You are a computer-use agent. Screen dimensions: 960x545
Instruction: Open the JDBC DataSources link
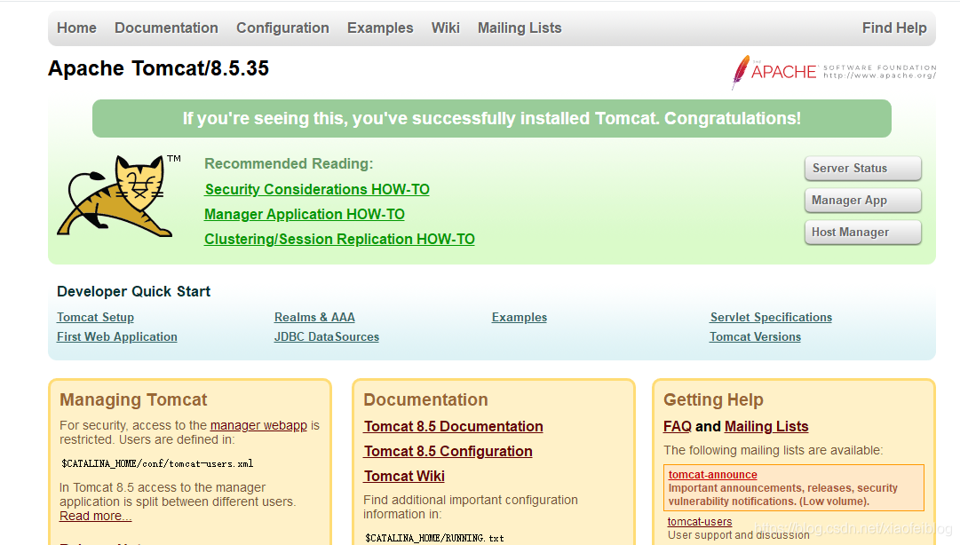327,337
